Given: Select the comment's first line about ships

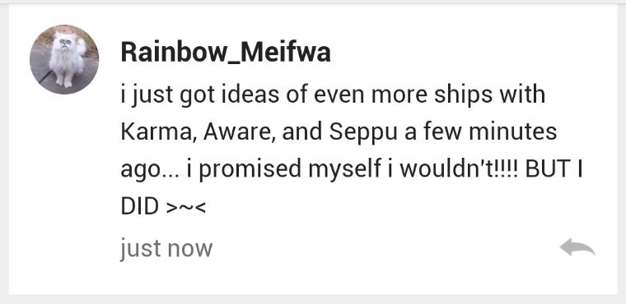Looking at the screenshot, I should tap(333, 95).
